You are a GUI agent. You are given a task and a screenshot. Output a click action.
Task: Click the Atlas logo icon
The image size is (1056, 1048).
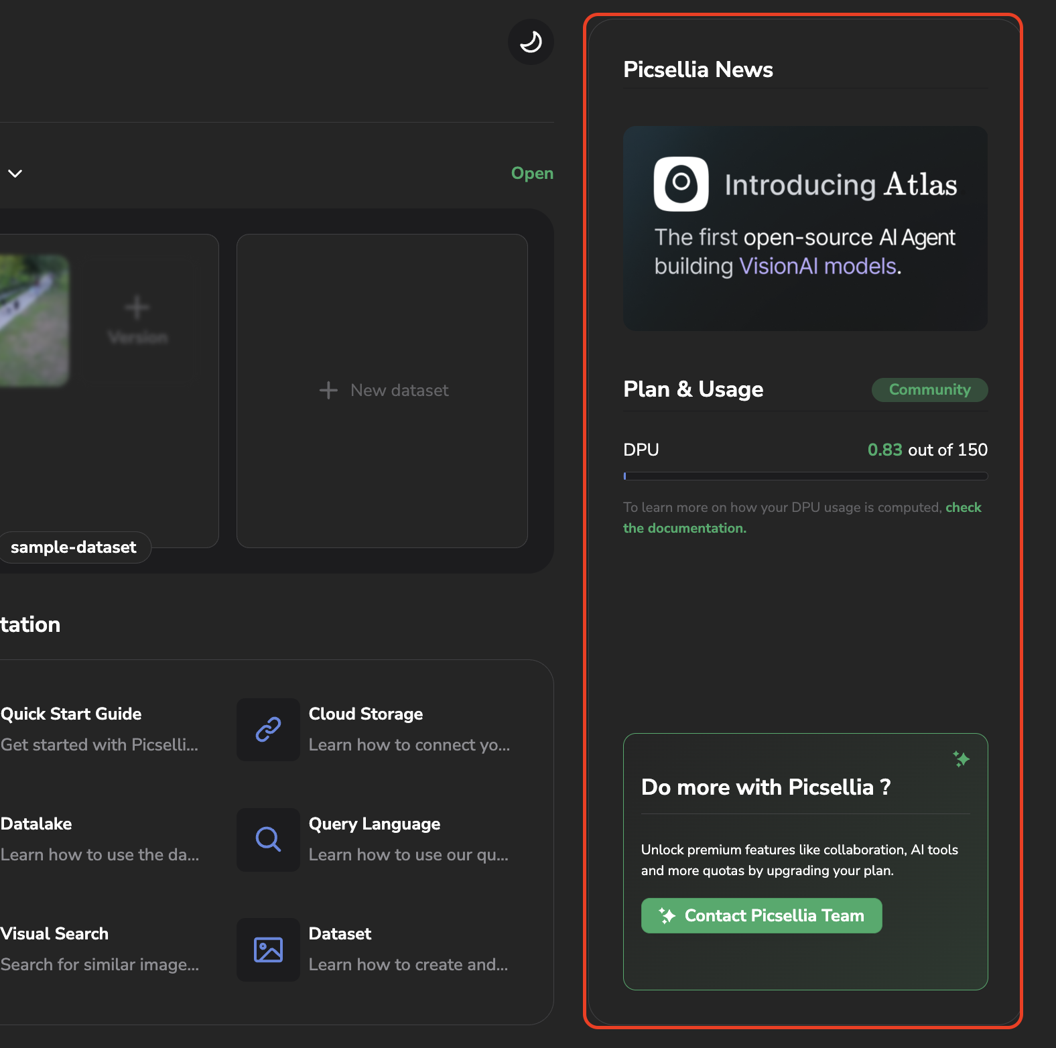681,184
